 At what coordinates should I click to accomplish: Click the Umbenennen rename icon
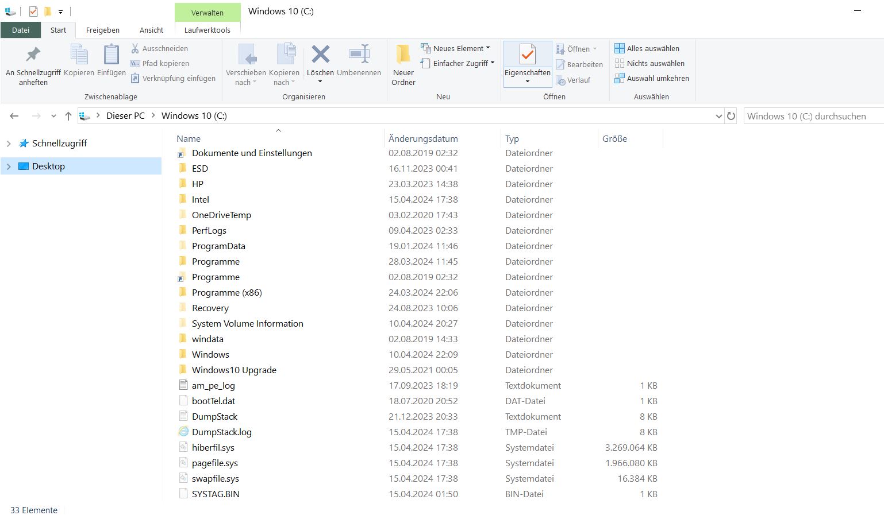click(359, 55)
